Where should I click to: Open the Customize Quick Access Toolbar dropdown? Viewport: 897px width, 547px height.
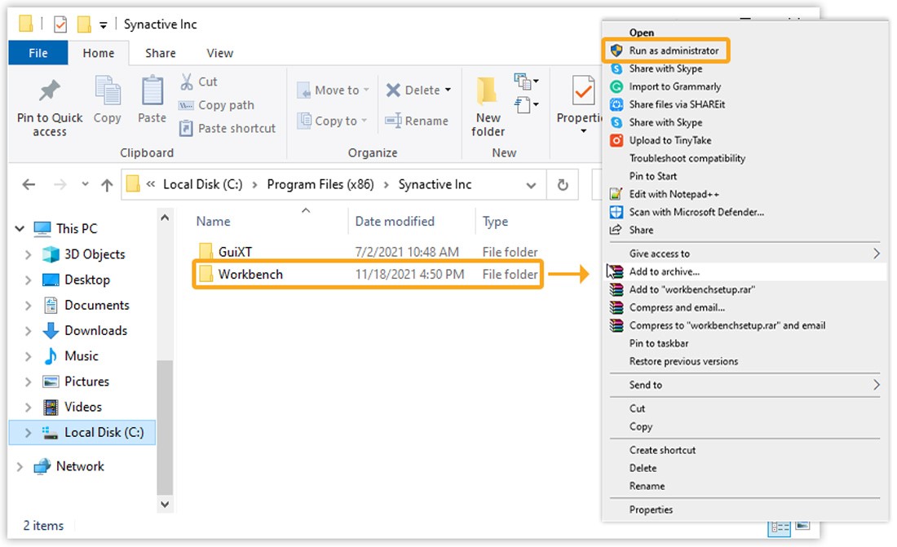pos(103,24)
